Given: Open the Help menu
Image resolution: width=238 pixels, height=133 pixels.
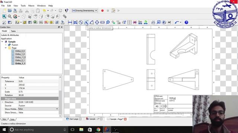Looking at the screenshot, I should click(x=51, y=6).
